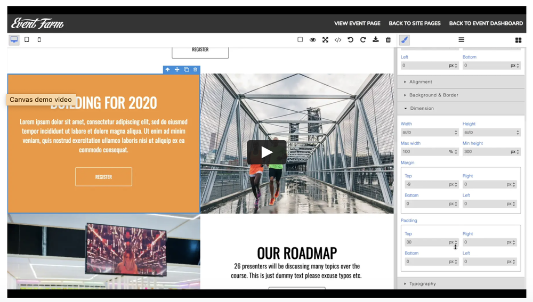Expand the Alignment section
The height and width of the screenshot is (302, 533).
461,82
